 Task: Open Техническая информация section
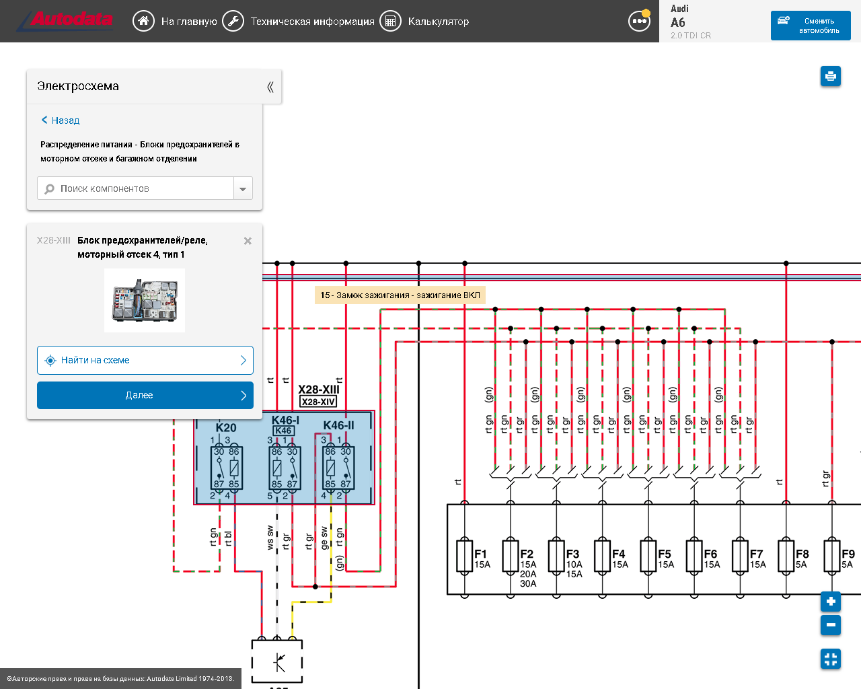point(312,22)
